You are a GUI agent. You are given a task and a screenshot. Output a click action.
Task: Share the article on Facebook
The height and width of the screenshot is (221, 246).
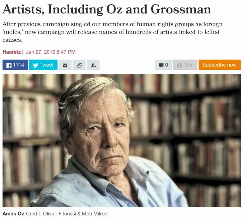tap(15, 65)
